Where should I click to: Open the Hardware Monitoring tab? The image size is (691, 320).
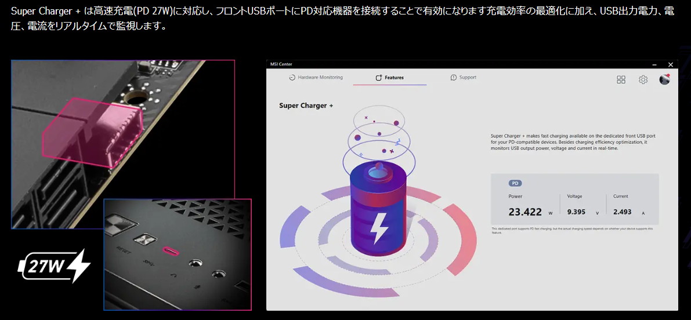click(x=316, y=78)
